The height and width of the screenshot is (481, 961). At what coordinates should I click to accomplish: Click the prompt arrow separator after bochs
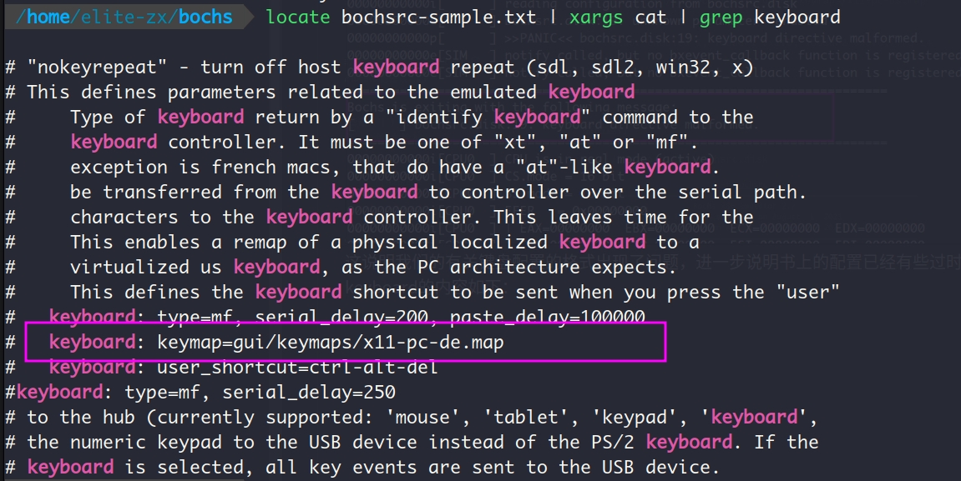tap(248, 18)
